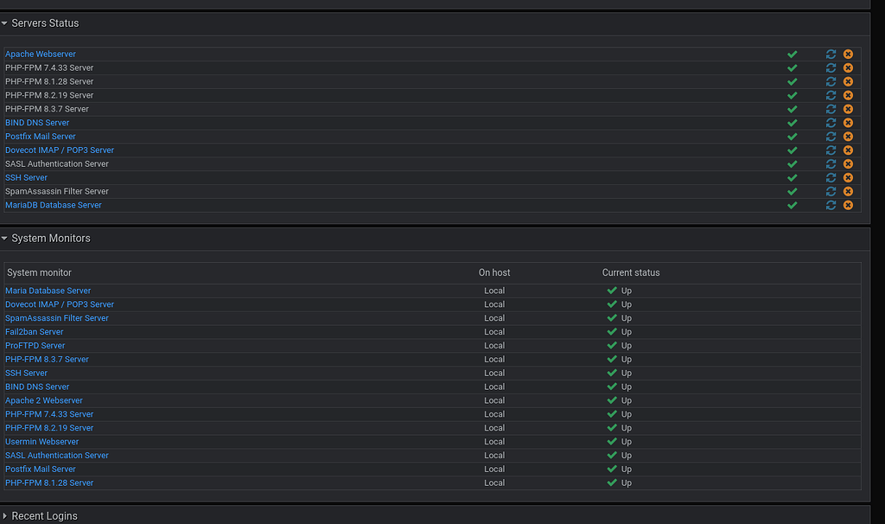Click the Current status column header
885x524 pixels.
[x=631, y=272]
